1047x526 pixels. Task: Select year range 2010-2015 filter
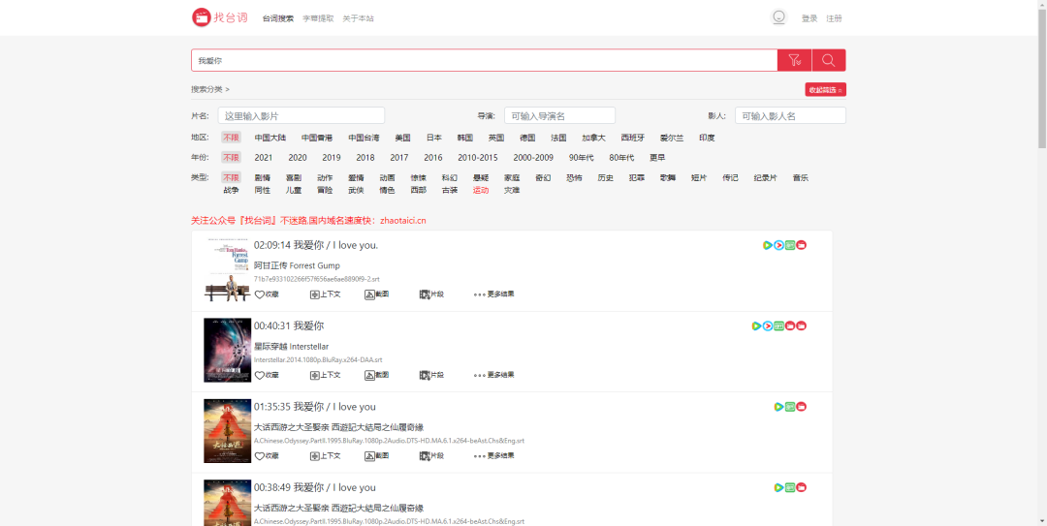pos(477,158)
